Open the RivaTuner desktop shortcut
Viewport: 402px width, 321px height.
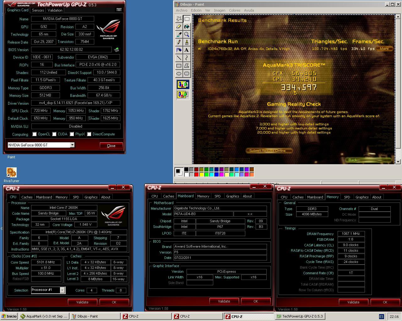(11, 175)
